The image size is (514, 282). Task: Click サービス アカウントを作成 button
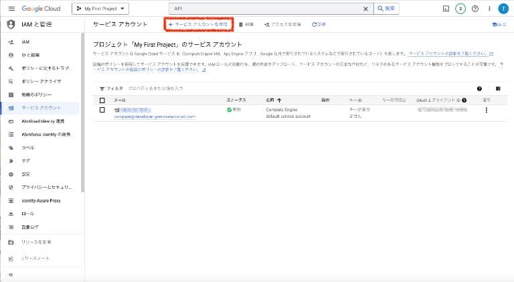[198, 24]
